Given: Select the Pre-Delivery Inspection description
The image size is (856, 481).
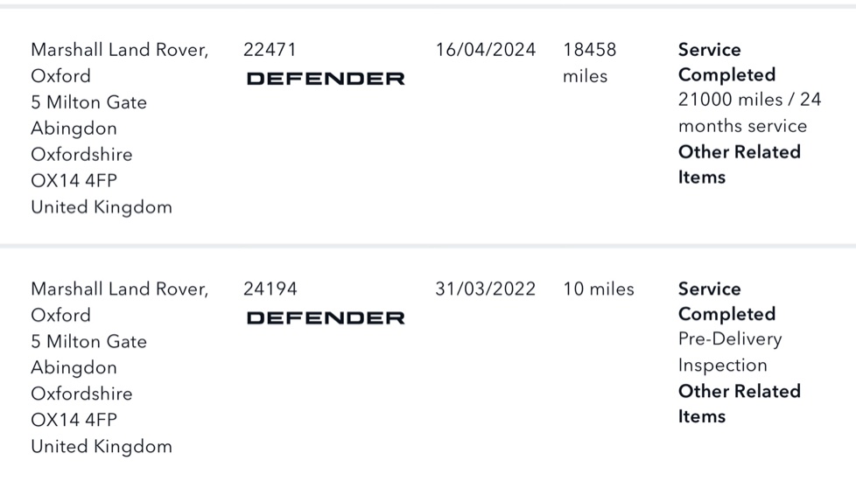Looking at the screenshot, I should (x=729, y=352).
